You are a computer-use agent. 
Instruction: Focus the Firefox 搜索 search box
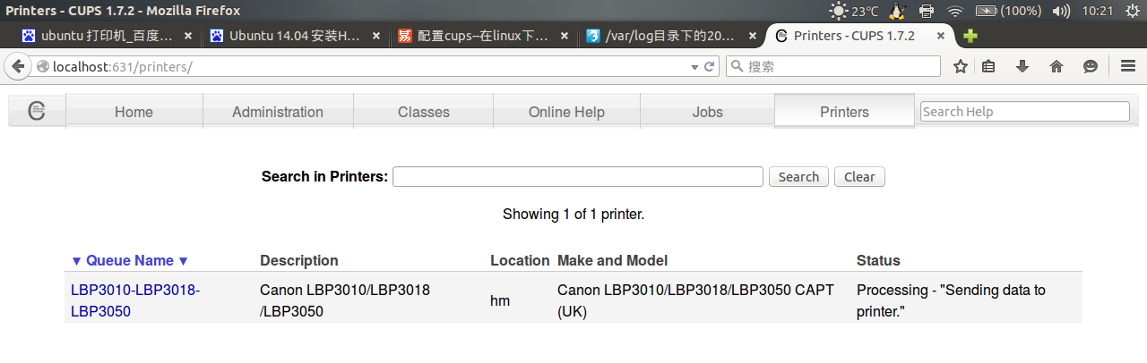[832, 66]
